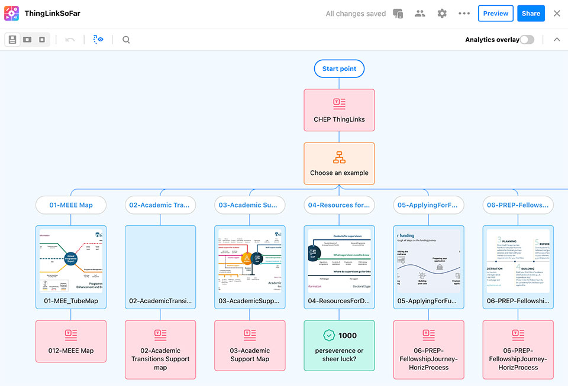Click the search magnifier icon
568x386 pixels.
point(126,40)
